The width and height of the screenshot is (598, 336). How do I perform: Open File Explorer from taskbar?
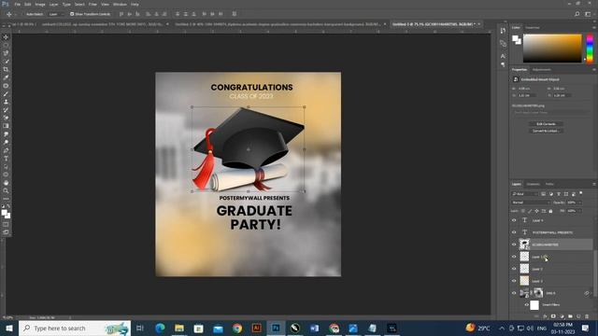click(179, 328)
